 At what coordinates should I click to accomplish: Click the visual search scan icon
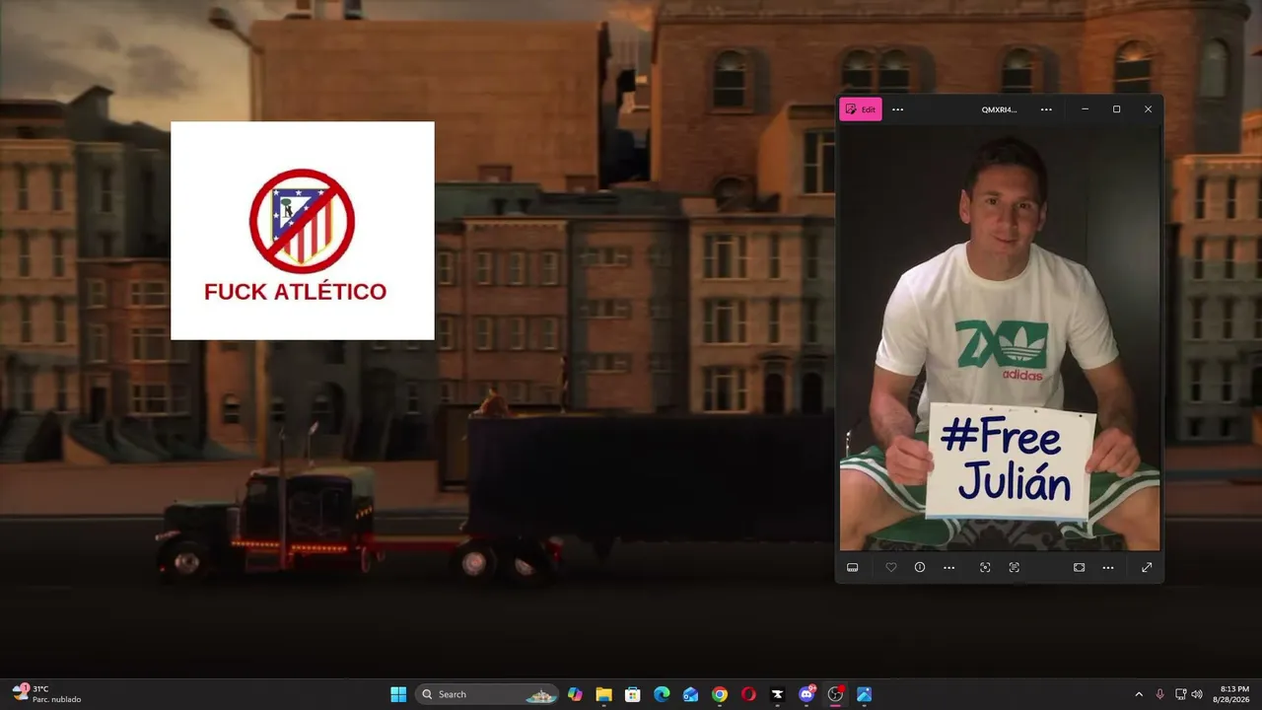[x=985, y=567]
